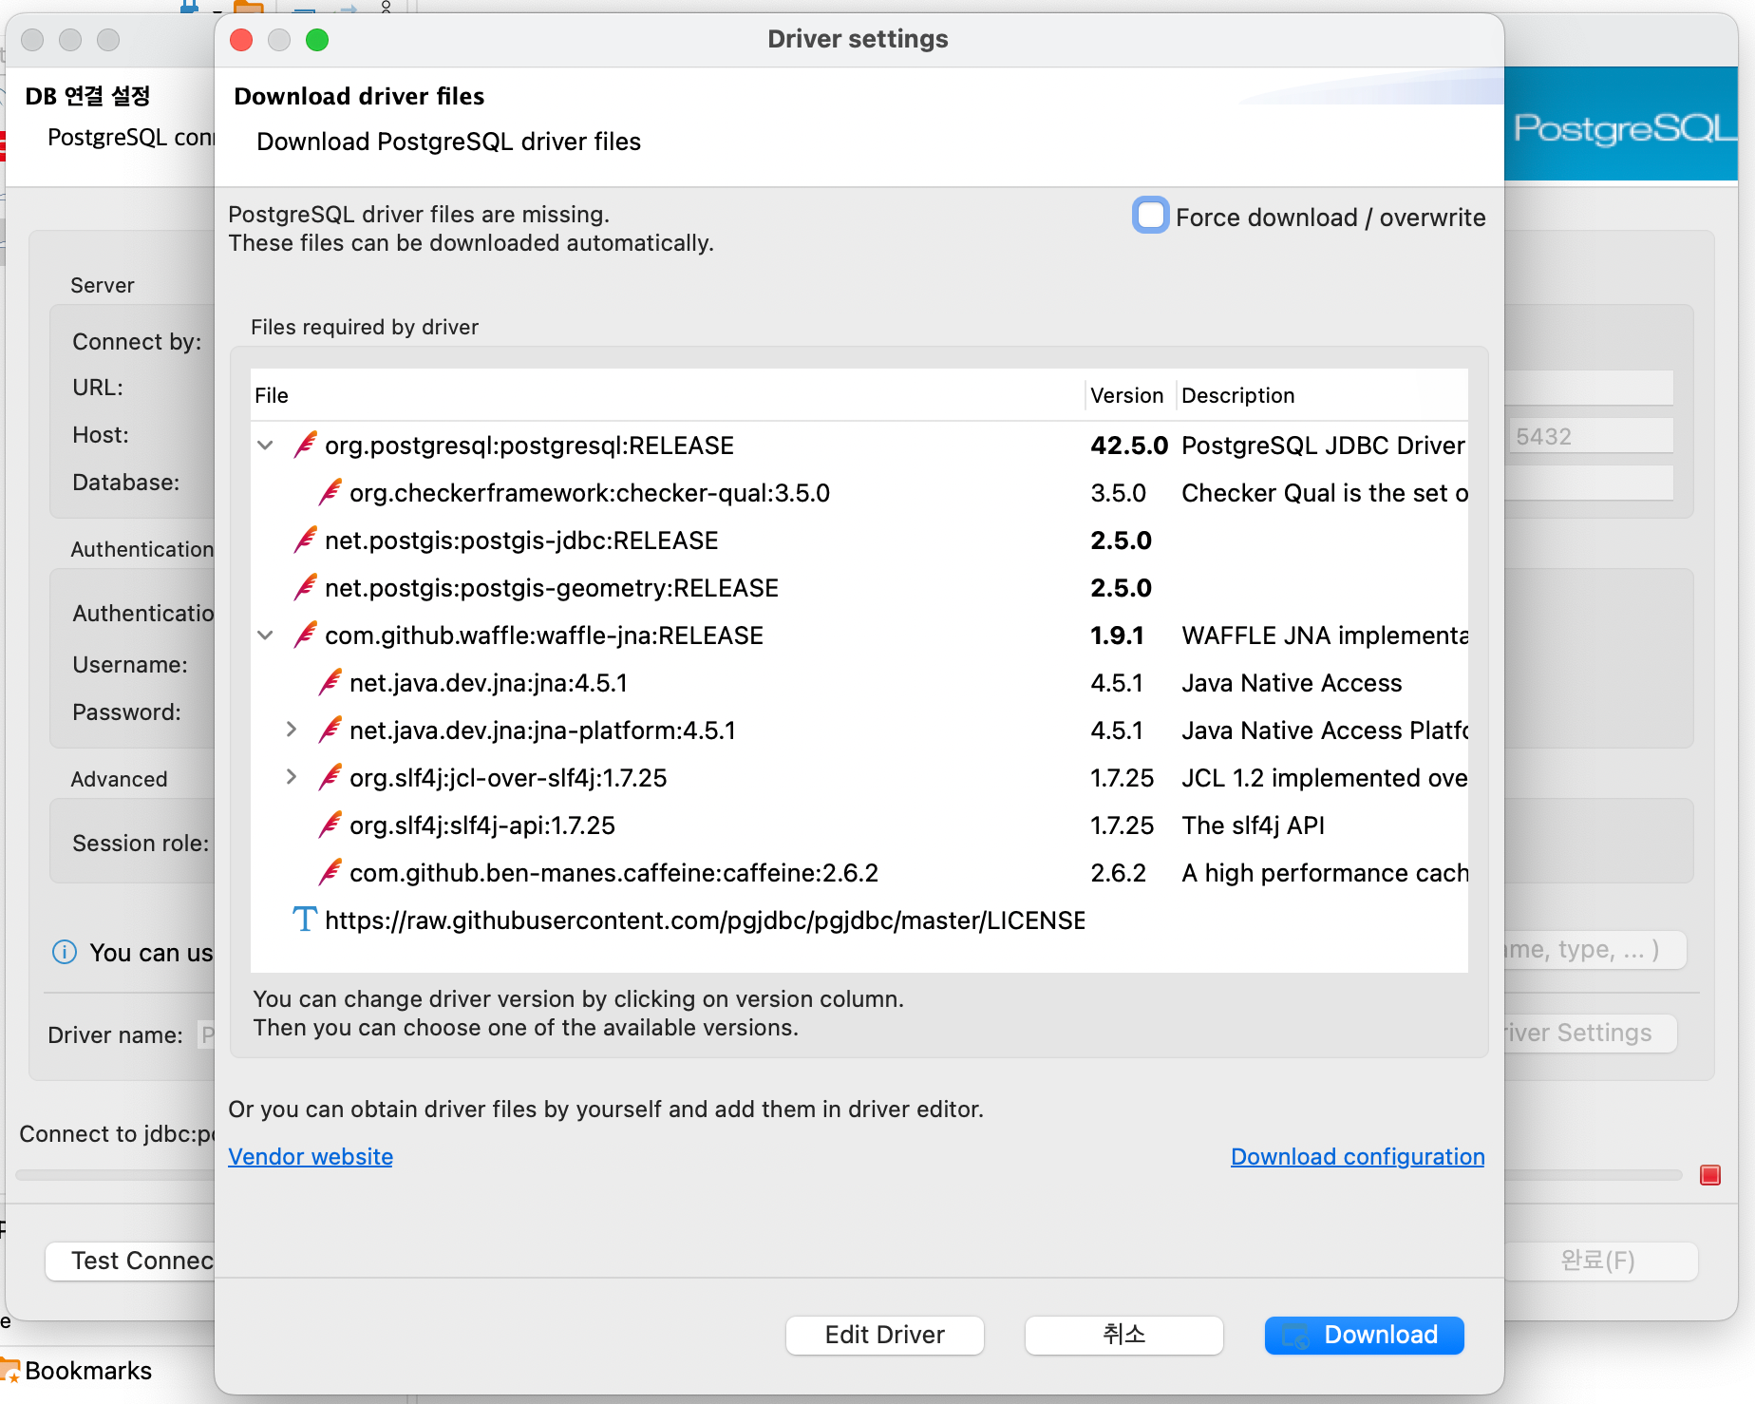This screenshot has width=1755, height=1404.
Task: Change version 2.5.0 of postgis-geometry
Action: tap(1121, 588)
